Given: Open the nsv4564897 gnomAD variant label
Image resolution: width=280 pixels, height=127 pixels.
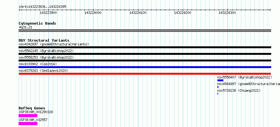Looking at the screenshot, I should click(249, 84).
